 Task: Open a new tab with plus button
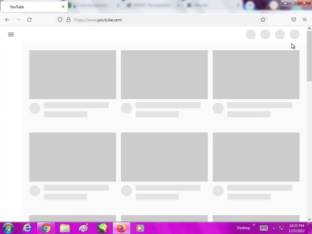[74, 7]
